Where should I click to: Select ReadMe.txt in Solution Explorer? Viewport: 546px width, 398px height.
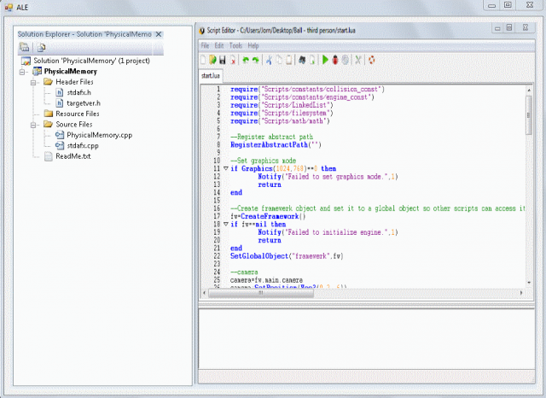pyautogui.click(x=73, y=156)
